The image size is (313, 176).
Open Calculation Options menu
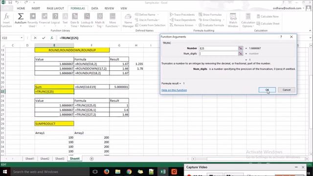point(248,20)
